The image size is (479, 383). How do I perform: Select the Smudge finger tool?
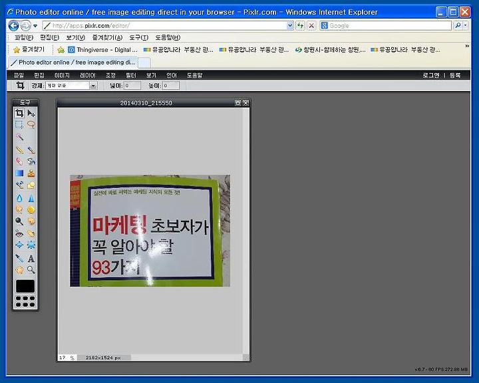click(19, 209)
